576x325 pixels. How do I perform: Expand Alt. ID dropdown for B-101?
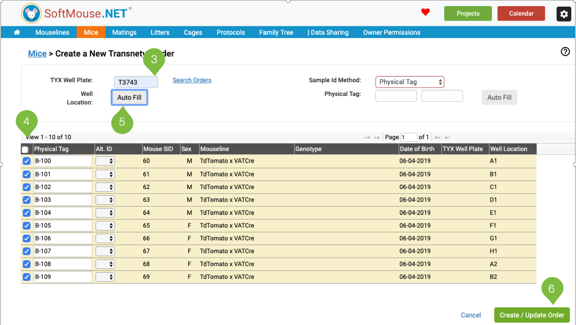pyautogui.click(x=105, y=174)
